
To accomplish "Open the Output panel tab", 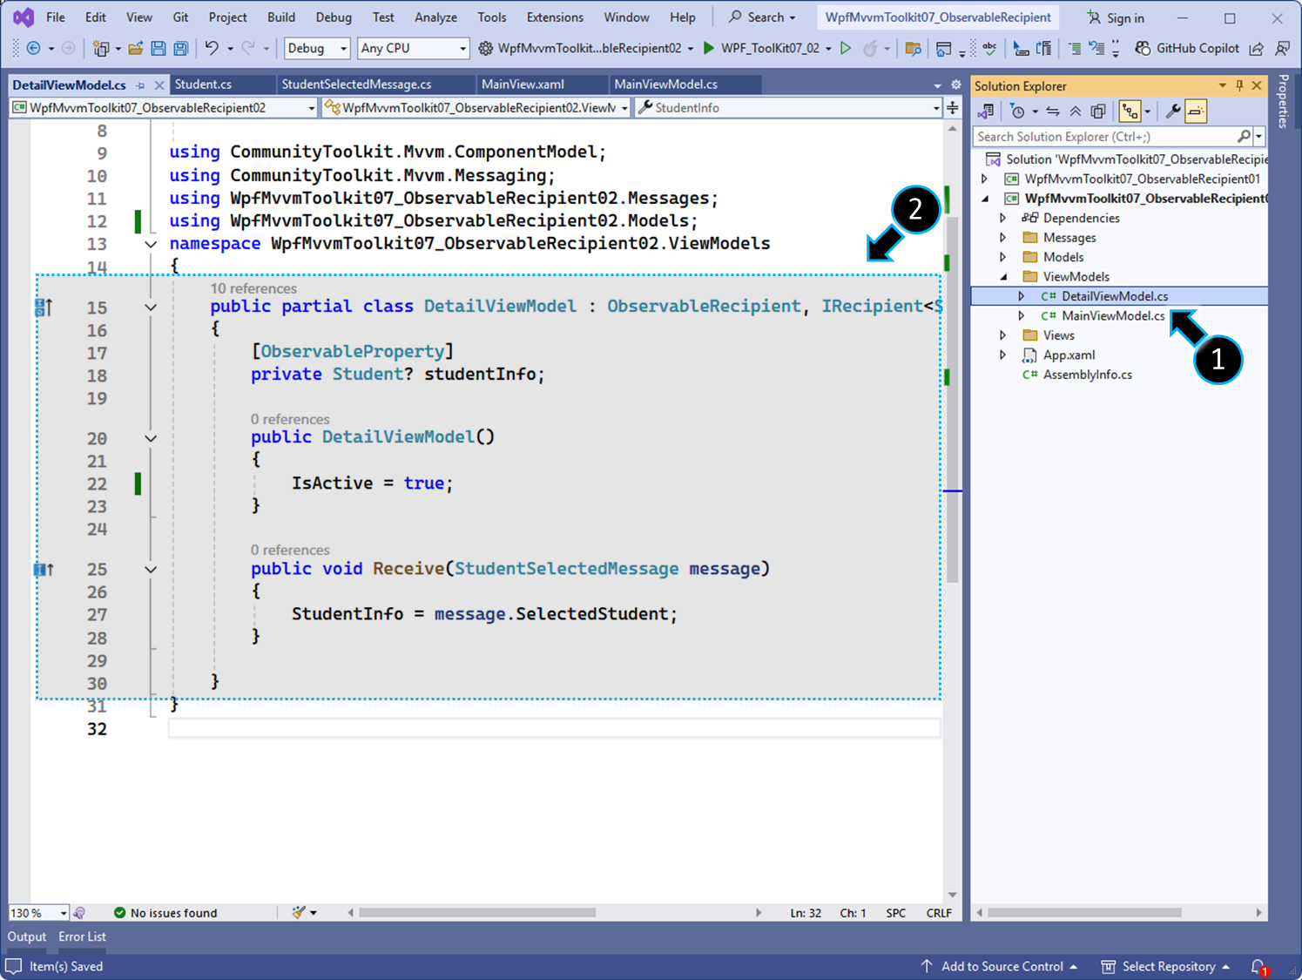I will [27, 937].
